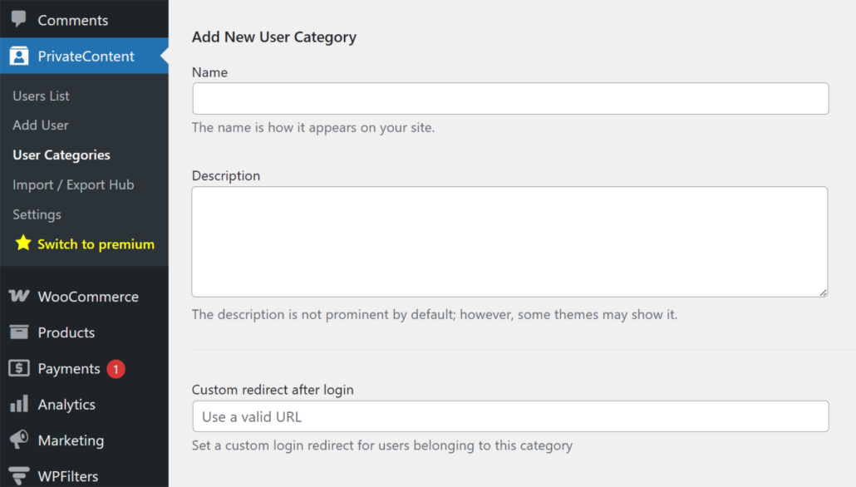The height and width of the screenshot is (487, 856).
Task: Click inside the Description textarea
Action: (509, 242)
